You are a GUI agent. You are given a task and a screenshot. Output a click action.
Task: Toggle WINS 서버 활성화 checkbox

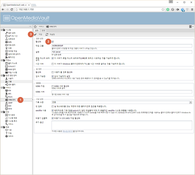point(53,86)
